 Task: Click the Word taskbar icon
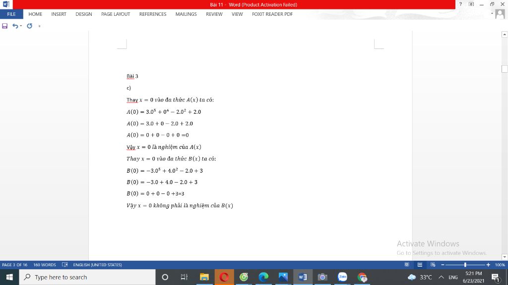coord(303,277)
